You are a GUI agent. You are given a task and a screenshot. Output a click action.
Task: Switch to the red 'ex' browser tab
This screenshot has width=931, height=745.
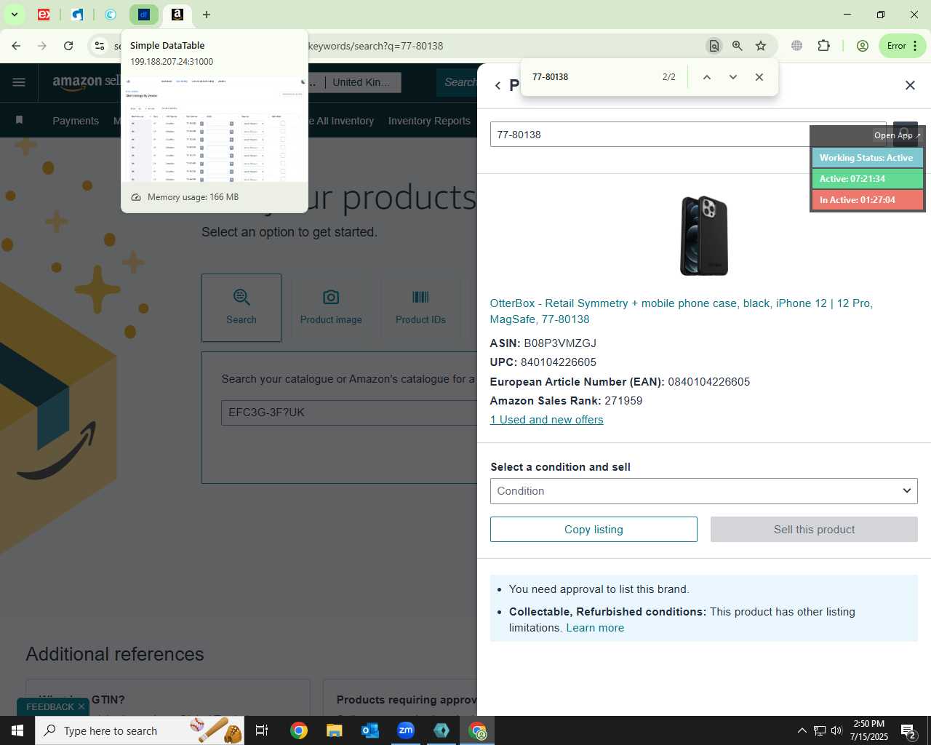tap(44, 15)
